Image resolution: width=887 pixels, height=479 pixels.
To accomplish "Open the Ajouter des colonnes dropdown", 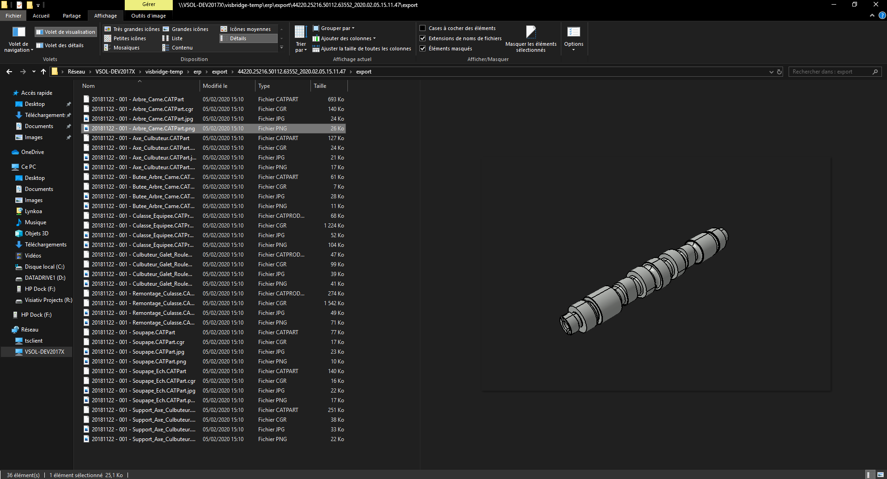I will (x=346, y=38).
